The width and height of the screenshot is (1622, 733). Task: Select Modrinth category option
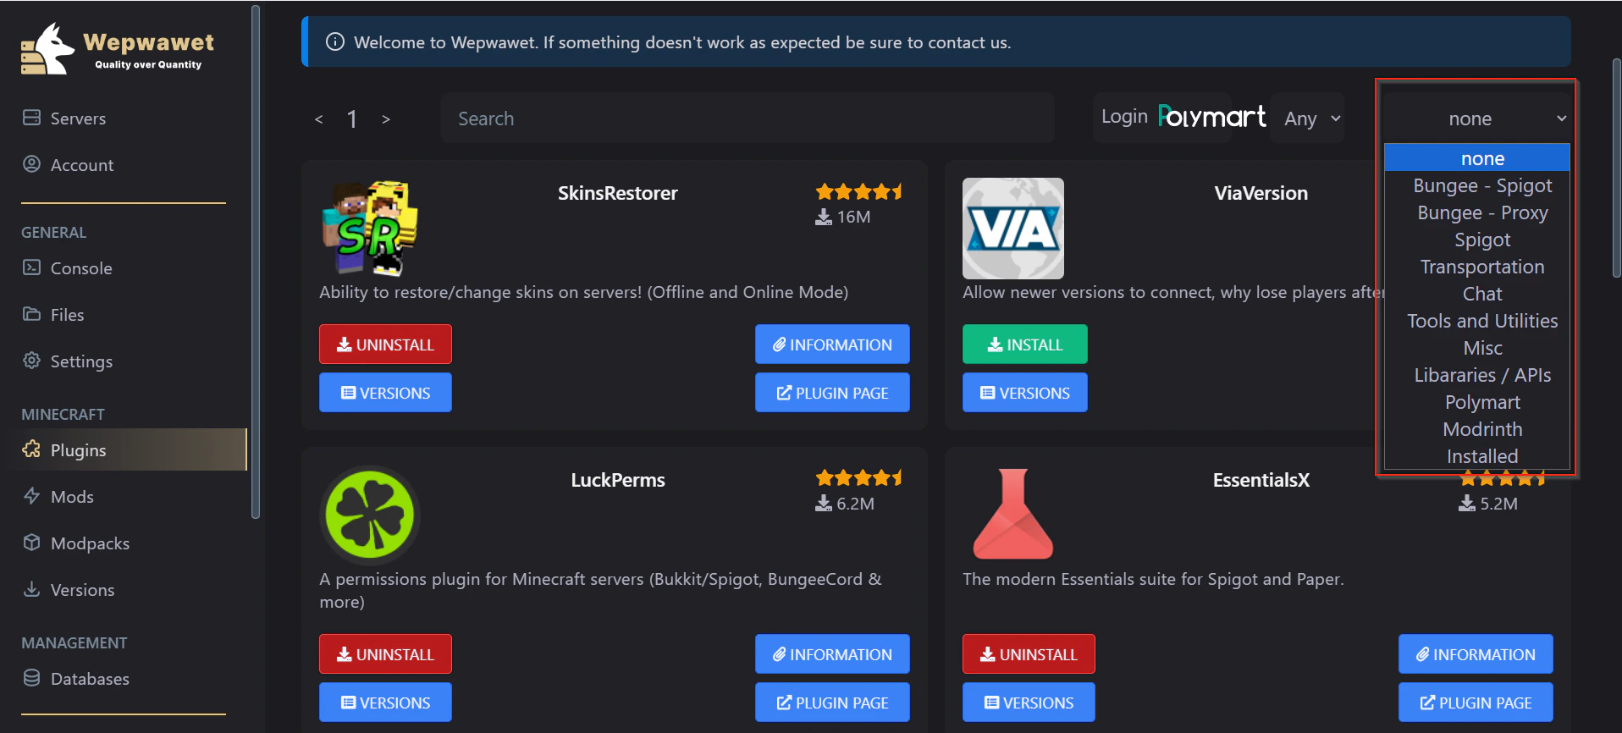1477,429
